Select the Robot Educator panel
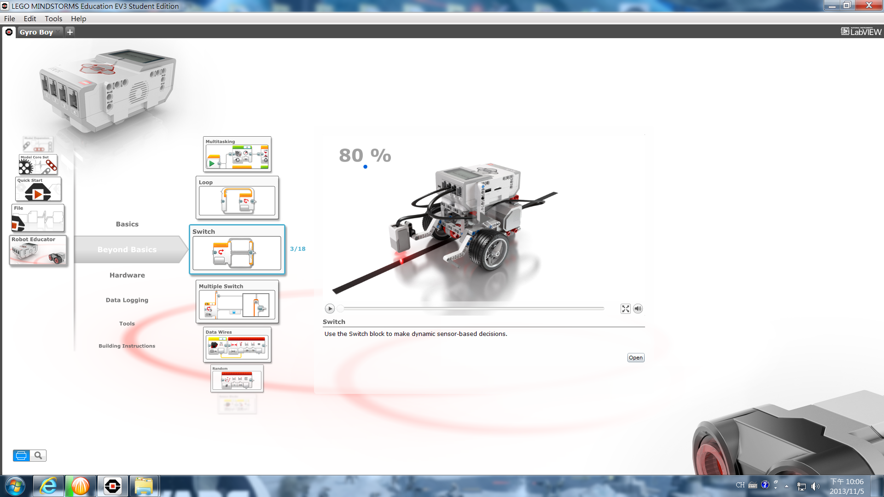 point(38,250)
